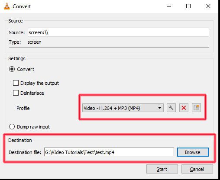Screen dimensions: 220x180
Task: Click the Convert window title text
Action: (22, 6)
